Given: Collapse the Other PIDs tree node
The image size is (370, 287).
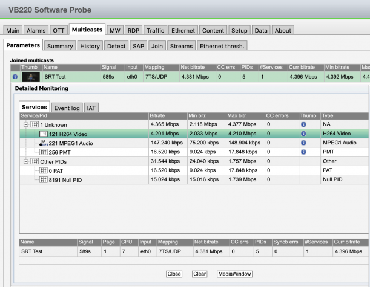Looking at the screenshot, I should point(26,161).
